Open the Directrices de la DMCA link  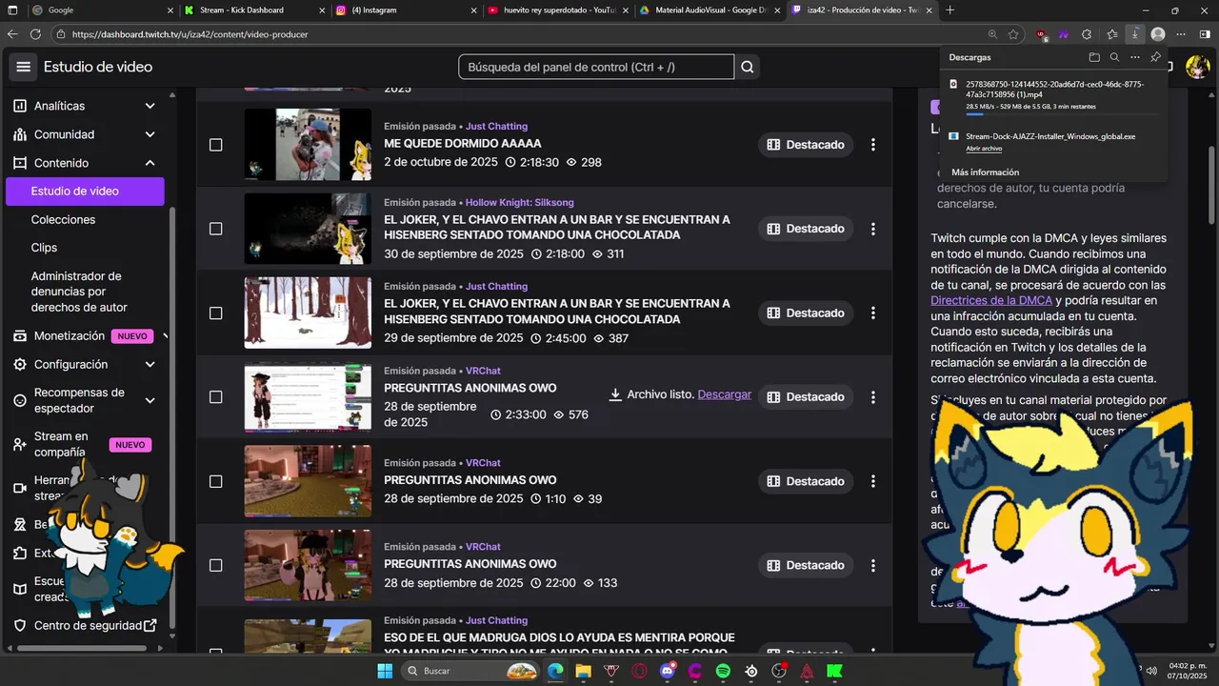click(x=991, y=300)
